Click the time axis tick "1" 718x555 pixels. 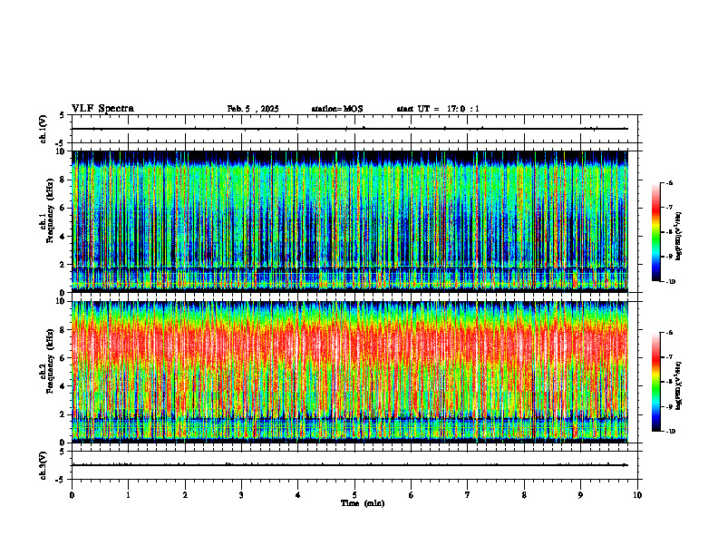(x=128, y=495)
